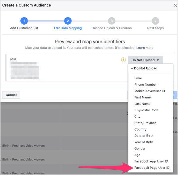The height and width of the screenshot is (175, 178).
Task: Select Age option in dropdown
Action: click(x=137, y=155)
